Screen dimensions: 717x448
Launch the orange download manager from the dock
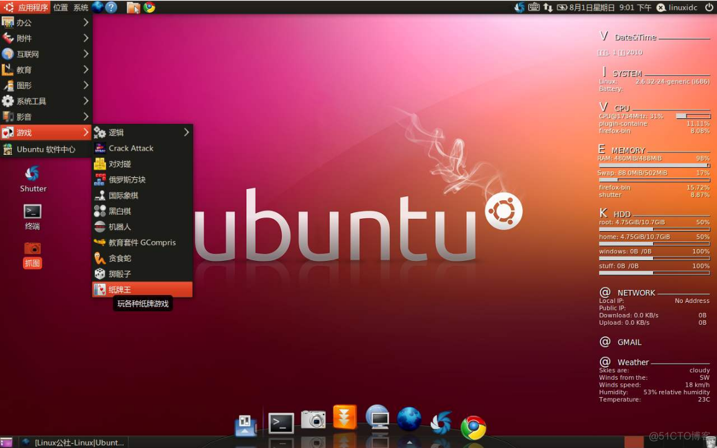click(345, 419)
